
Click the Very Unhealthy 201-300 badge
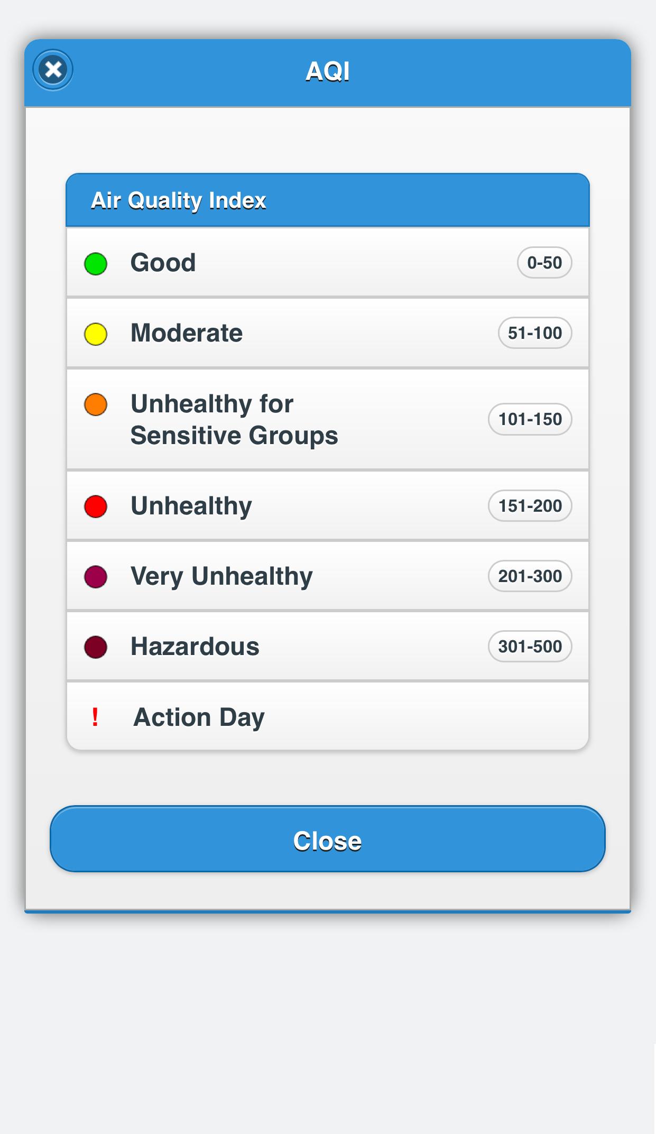pos(530,576)
